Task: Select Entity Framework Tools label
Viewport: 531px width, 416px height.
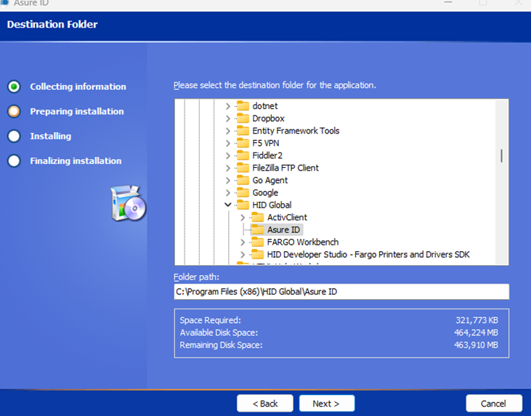Action: click(296, 131)
